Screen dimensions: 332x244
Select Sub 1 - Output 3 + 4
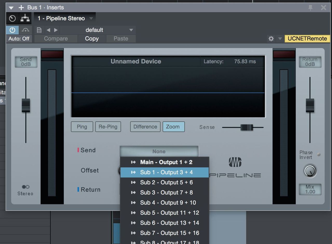(x=165, y=172)
